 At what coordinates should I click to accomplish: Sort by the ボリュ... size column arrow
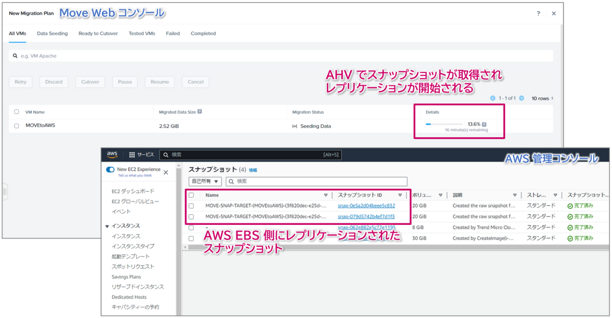click(x=440, y=195)
